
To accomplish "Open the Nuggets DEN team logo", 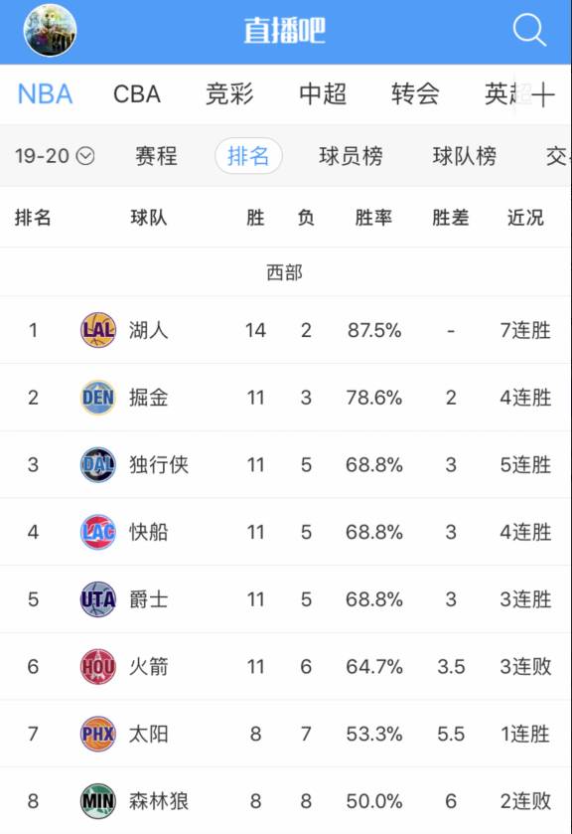I will [x=97, y=398].
